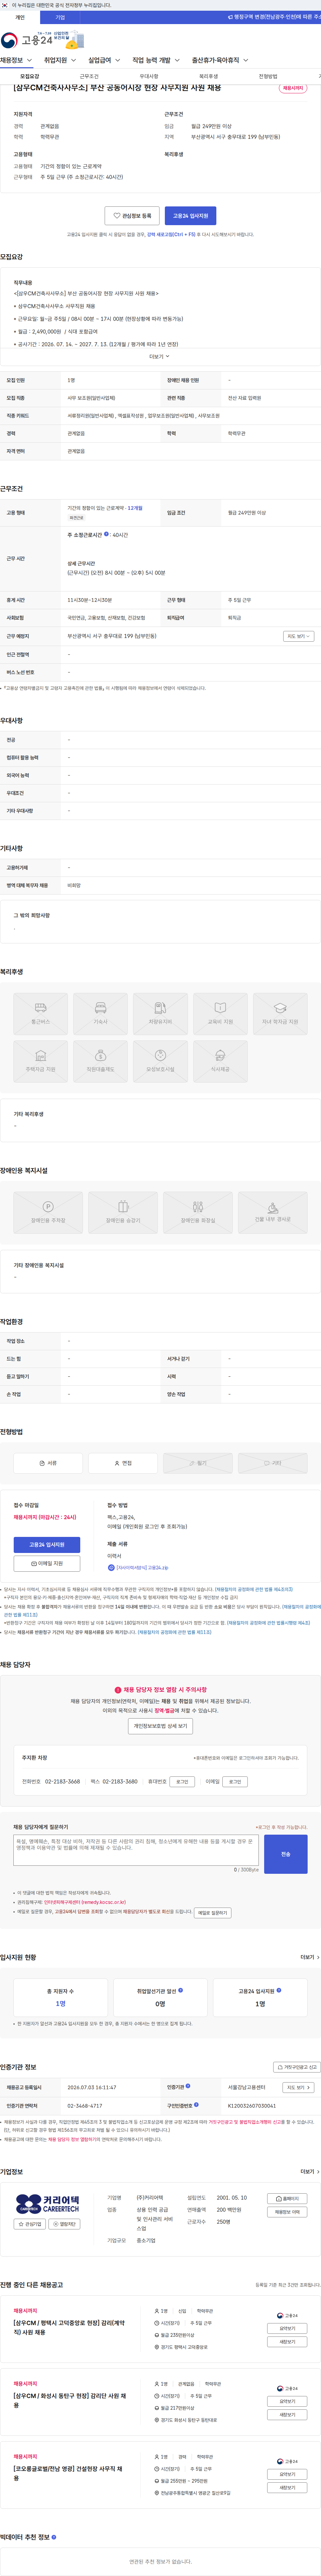321x2576 pixels.
Task: Expand the 실업급여 navigation menu
Action: [x=104, y=60]
